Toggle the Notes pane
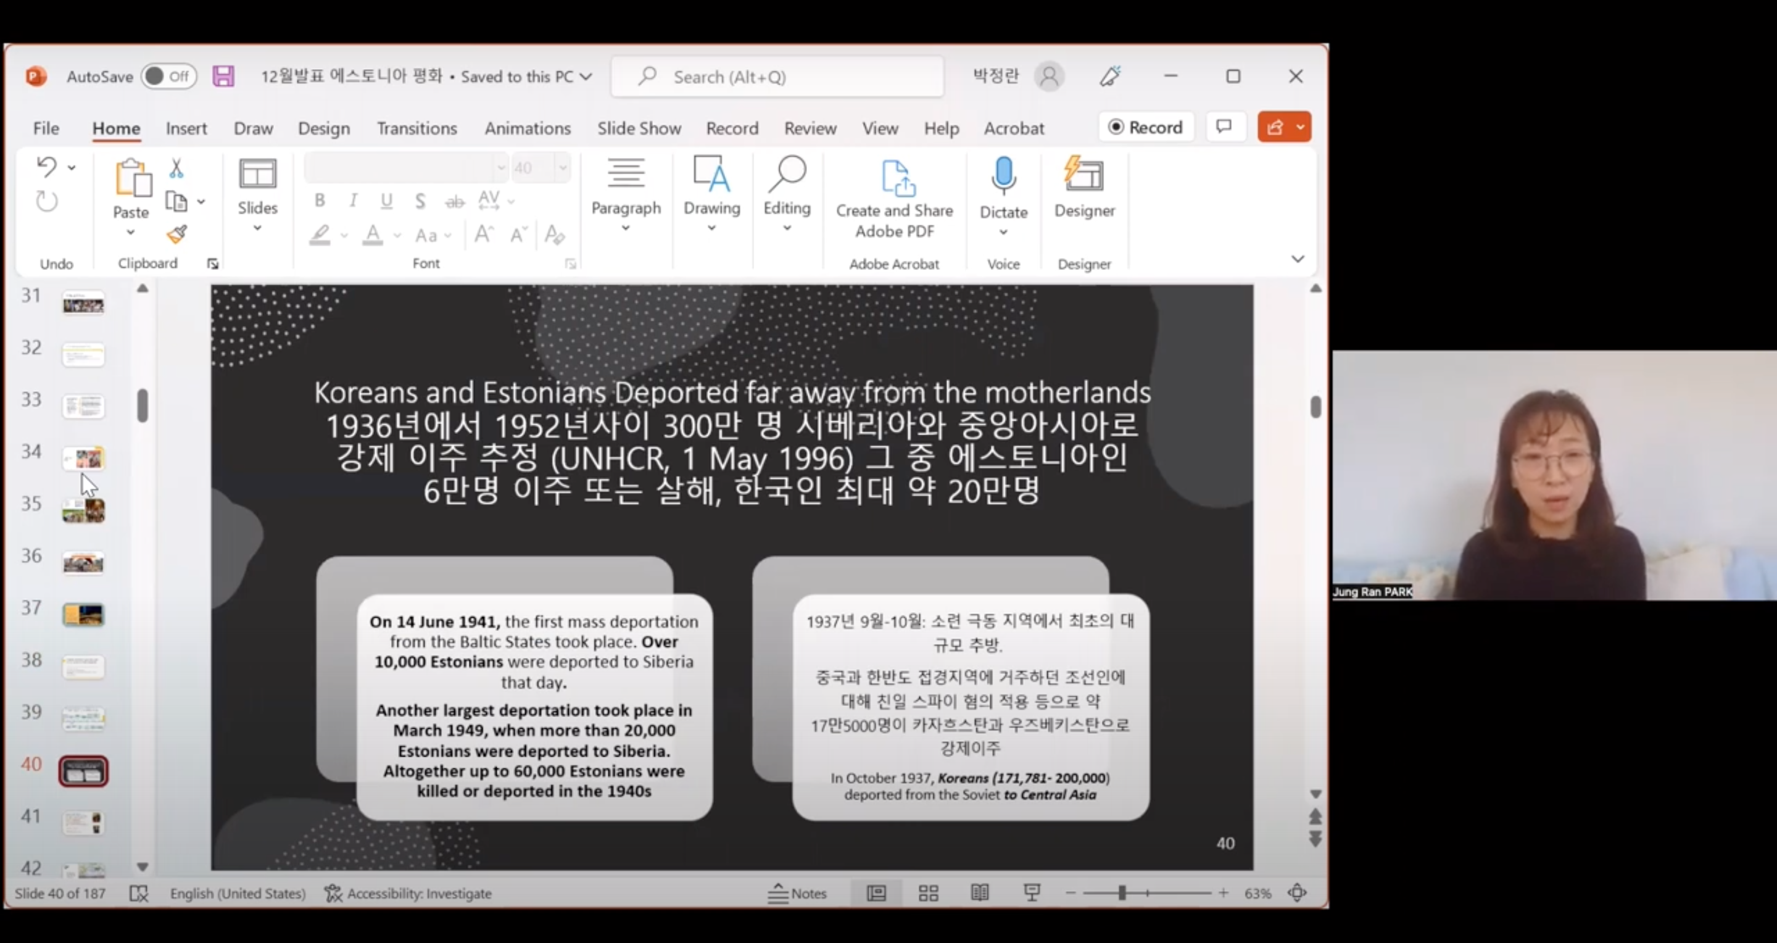1777x943 pixels. pyautogui.click(x=797, y=894)
